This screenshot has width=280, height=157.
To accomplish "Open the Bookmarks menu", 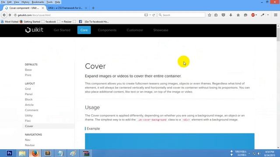I will click(38, 2).
